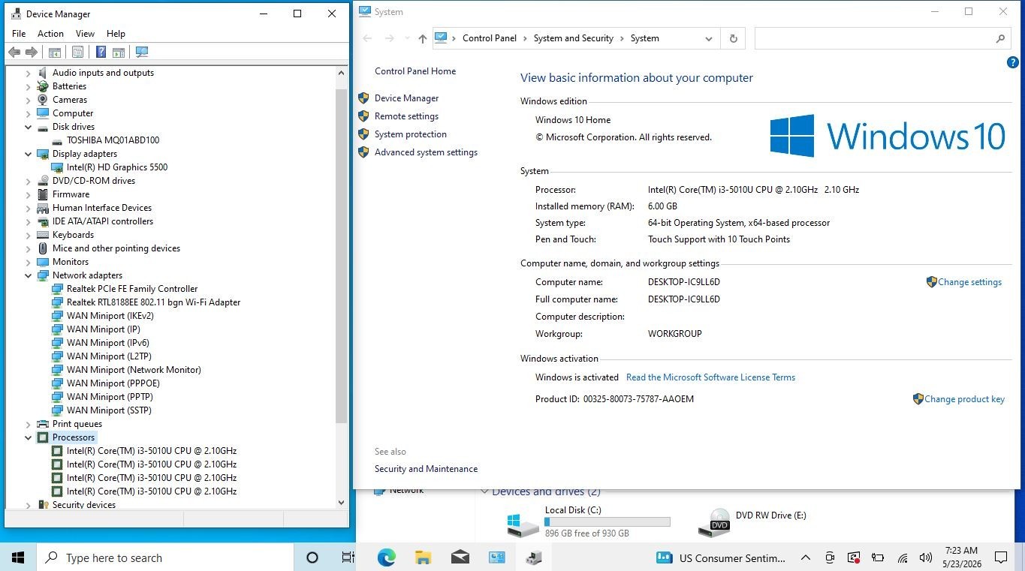
Task: Open Remote settings link
Action: 406,116
